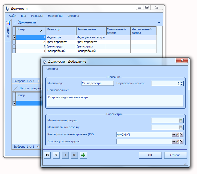Click the Отмена button
The height and width of the screenshot is (174, 197).
pyautogui.click(x=175, y=155)
